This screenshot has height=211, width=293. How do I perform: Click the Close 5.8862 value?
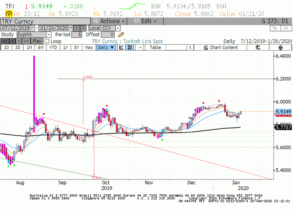(x=194, y=14)
